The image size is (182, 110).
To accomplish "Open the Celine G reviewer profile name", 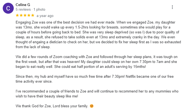I will pos(23,5).
